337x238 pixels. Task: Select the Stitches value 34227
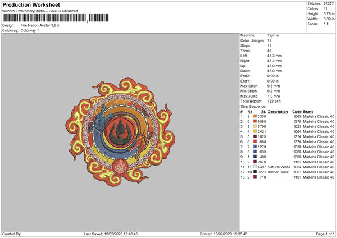point(329,4)
